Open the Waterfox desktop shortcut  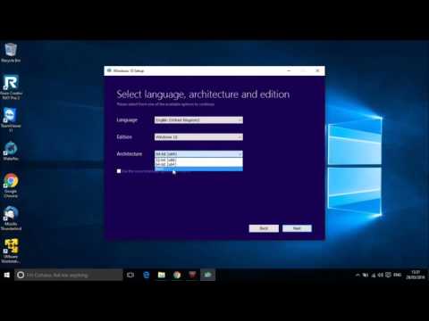[x=11, y=151]
